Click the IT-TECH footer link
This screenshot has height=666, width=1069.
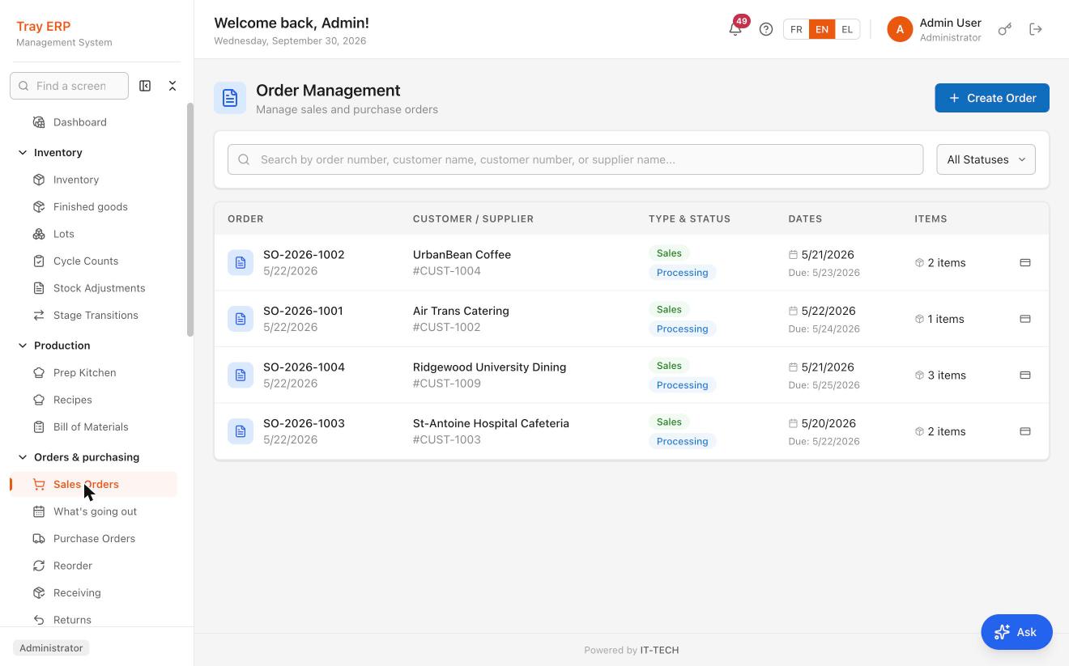point(659,650)
